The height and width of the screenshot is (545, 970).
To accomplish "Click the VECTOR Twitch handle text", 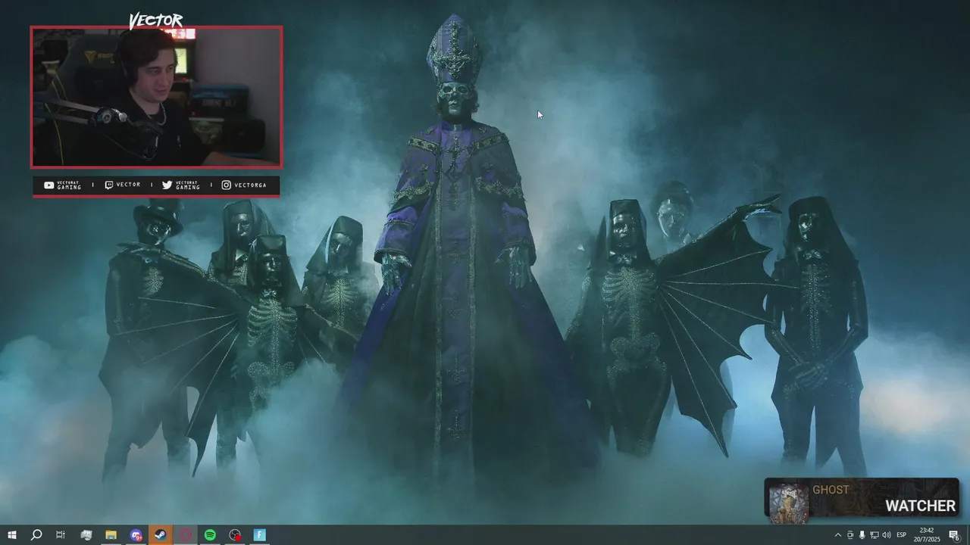I will [128, 185].
